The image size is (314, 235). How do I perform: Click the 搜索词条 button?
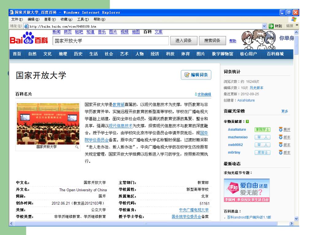point(212,41)
